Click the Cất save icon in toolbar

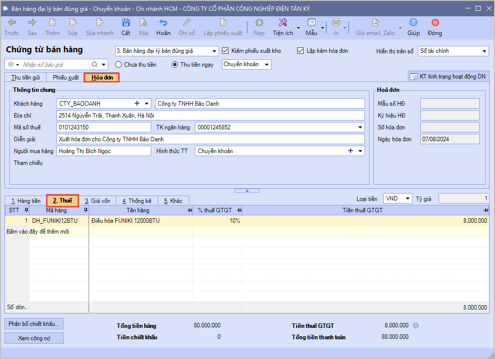tap(126, 23)
